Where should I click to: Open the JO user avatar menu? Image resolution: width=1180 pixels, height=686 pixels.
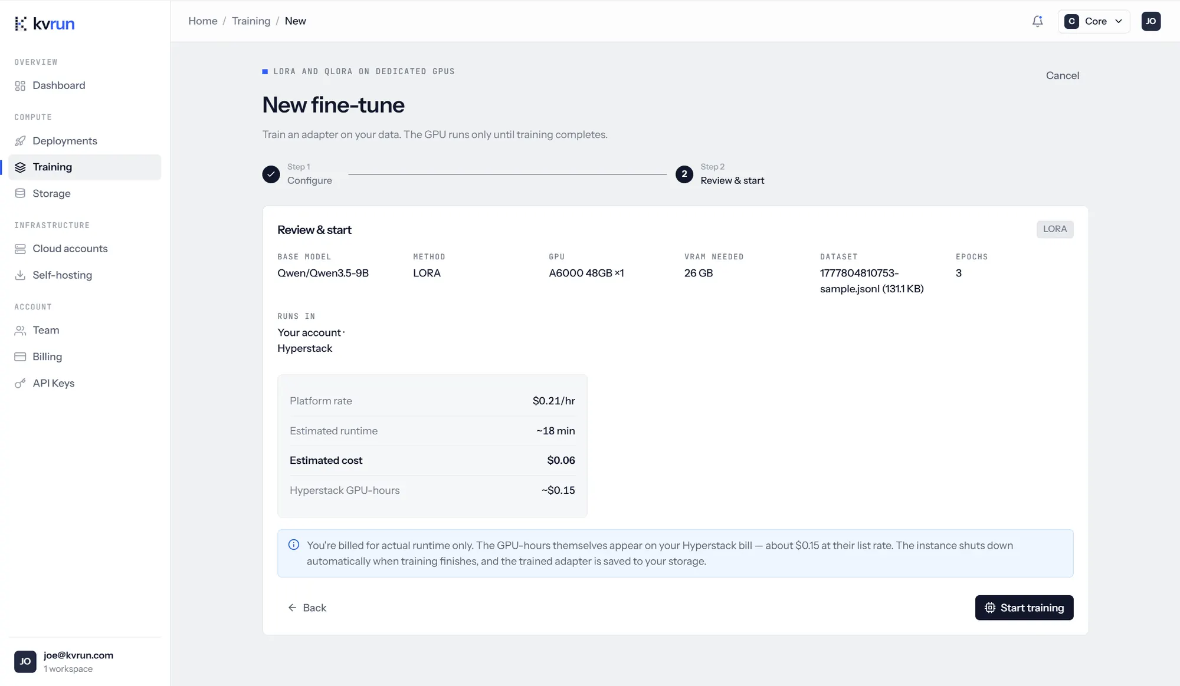point(1150,21)
